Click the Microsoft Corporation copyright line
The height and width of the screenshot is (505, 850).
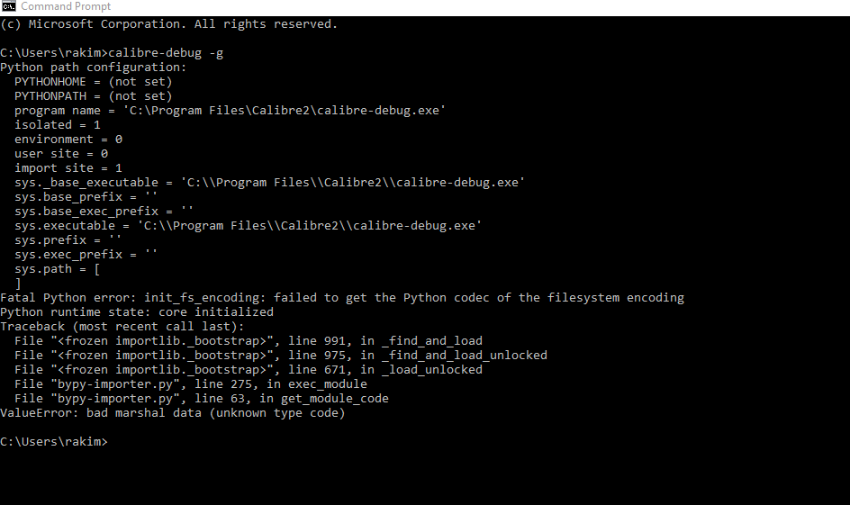(169, 24)
